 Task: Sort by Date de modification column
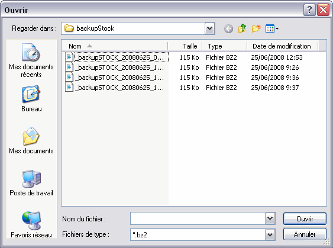click(282, 46)
